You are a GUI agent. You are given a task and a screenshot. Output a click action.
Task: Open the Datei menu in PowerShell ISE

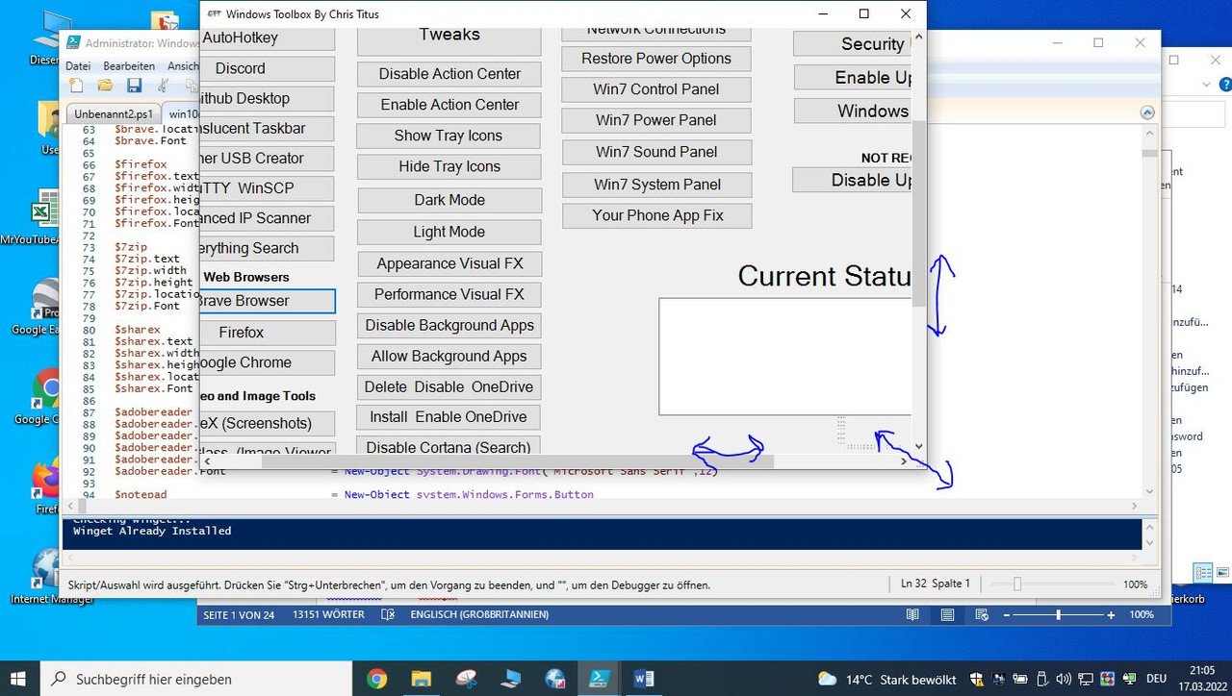[x=78, y=66]
